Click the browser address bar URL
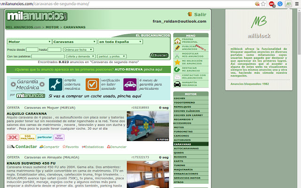 click(x=45, y=4)
